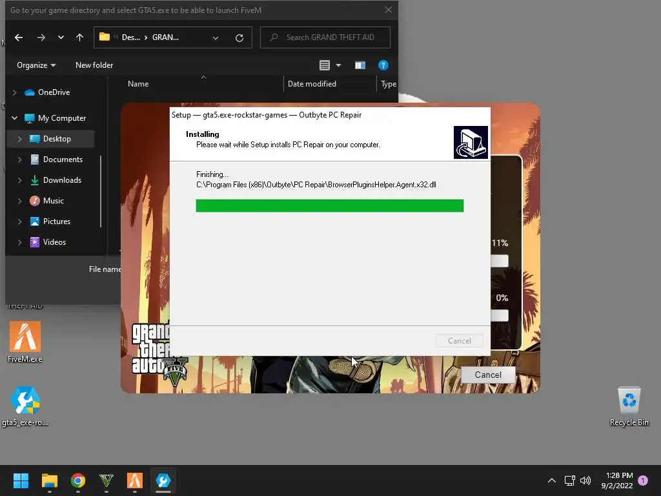Close the file selection dialog
This screenshot has height=496, width=661.
388,10
